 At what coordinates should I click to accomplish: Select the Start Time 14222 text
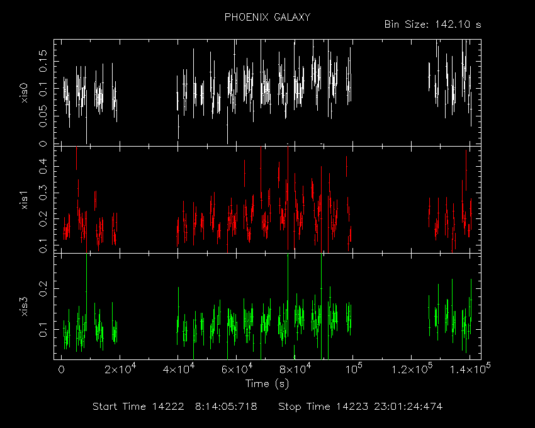click(138, 407)
